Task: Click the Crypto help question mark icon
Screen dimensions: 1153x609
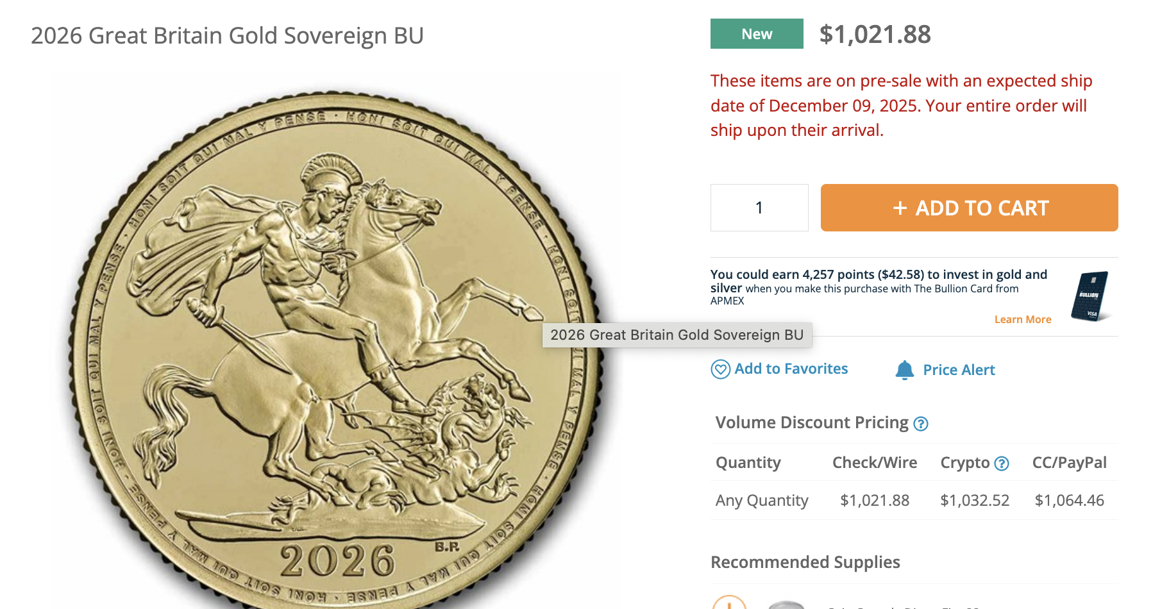Action: (1002, 463)
